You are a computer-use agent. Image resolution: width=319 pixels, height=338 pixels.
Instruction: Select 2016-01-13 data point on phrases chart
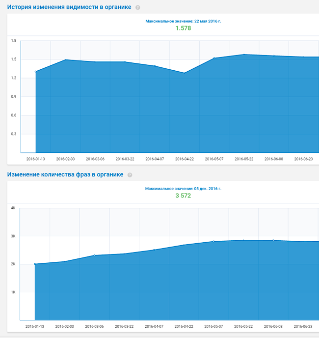(x=35, y=264)
